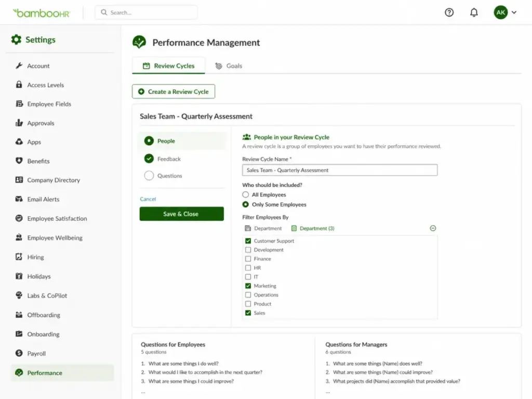
Task: Click 'What are some things I do well?'
Action: click(183, 363)
